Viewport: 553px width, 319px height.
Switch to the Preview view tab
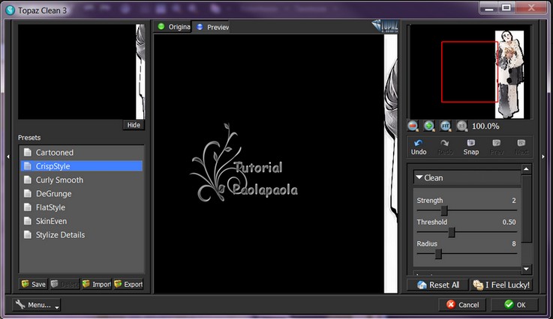[x=212, y=27]
